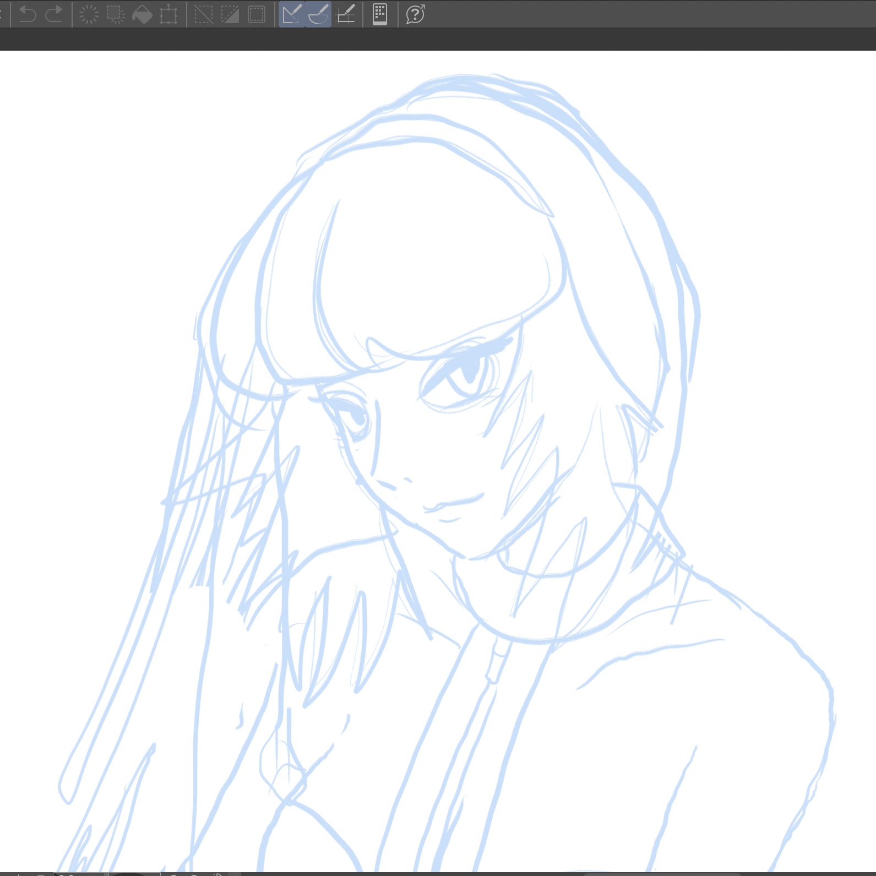Image resolution: width=876 pixels, height=876 pixels.
Task: Enable Snap to Grid
Action: 345,14
